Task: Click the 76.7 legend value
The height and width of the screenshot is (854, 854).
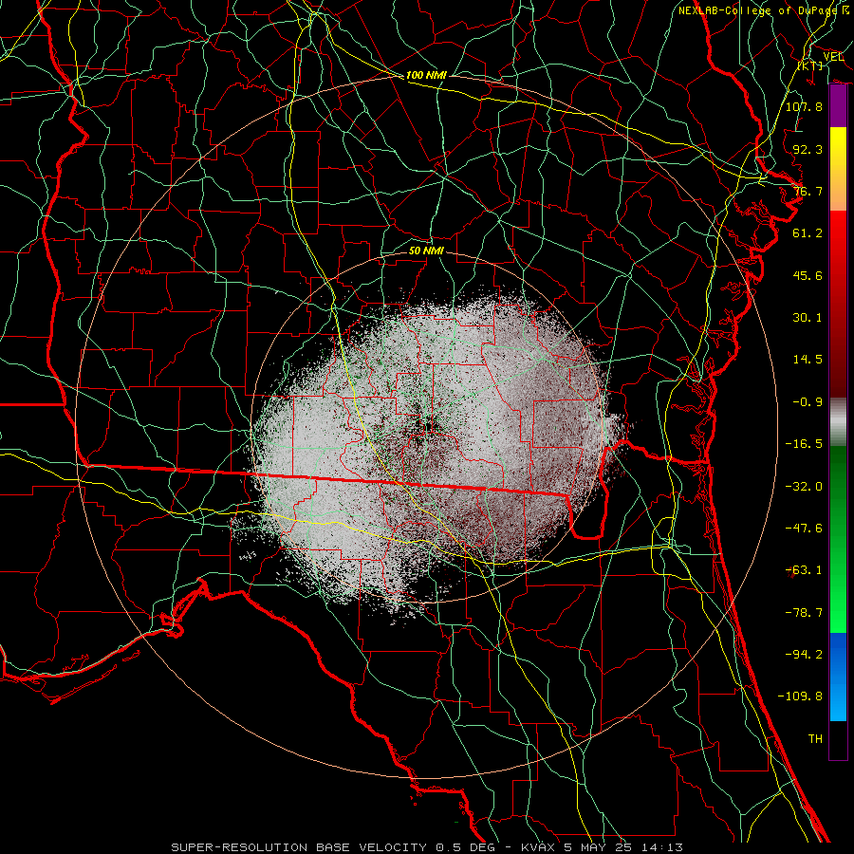Action: (x=808, y=191)
